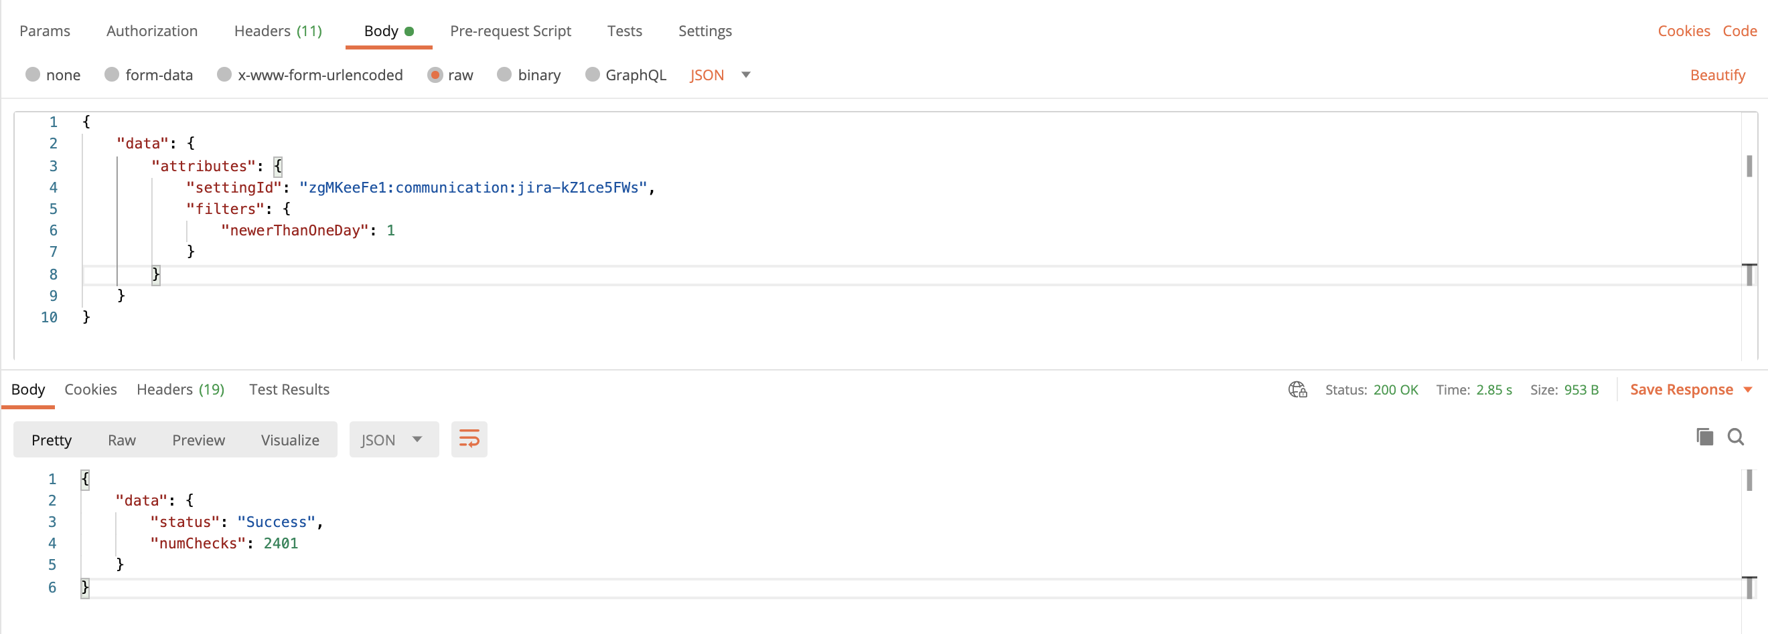Image resolution: width=1768 pixels, height=634 pixels.
Task: Copy the response body
Action: pyautogui.click(x=1704, y=437)
